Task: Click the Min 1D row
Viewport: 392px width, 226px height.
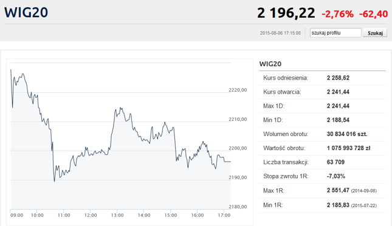Action: tap(323, 120)
